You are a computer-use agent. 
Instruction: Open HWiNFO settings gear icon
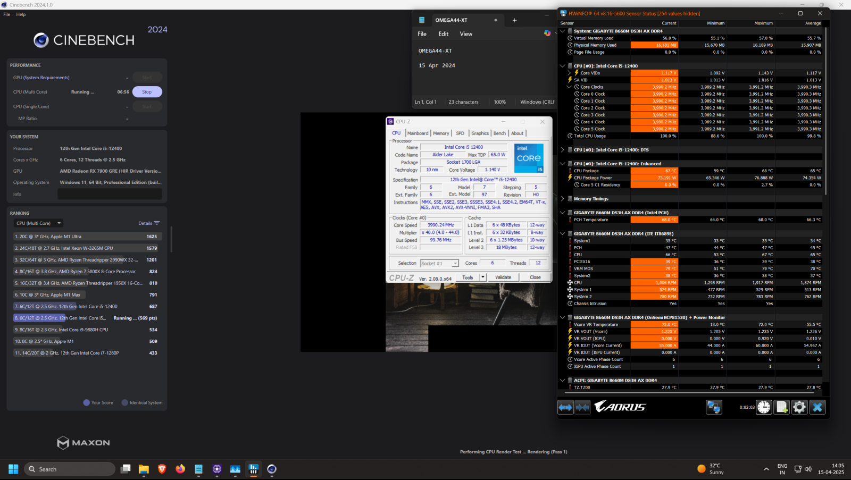click(799, 407)
